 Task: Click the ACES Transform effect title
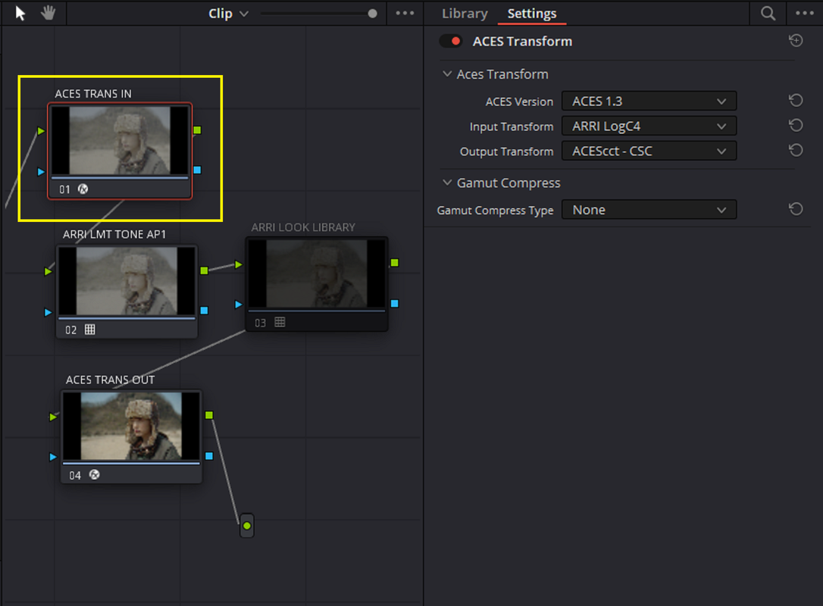pos(522,41)
